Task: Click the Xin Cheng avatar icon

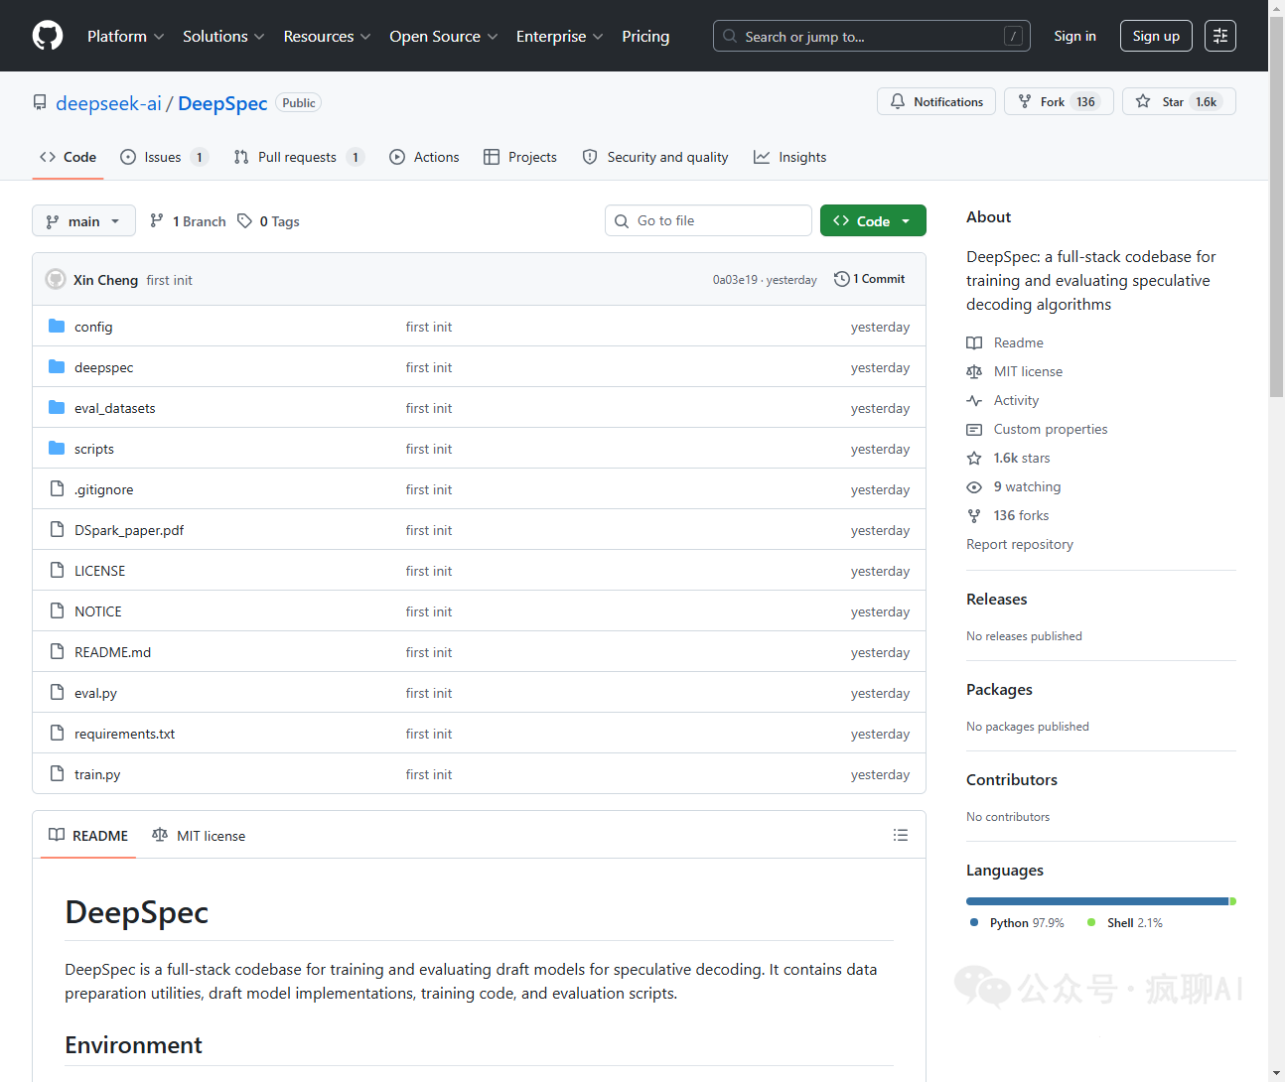Action: [x=56, y=280]
